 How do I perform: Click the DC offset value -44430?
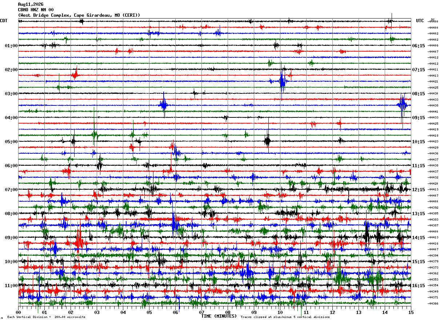point(433,94)
